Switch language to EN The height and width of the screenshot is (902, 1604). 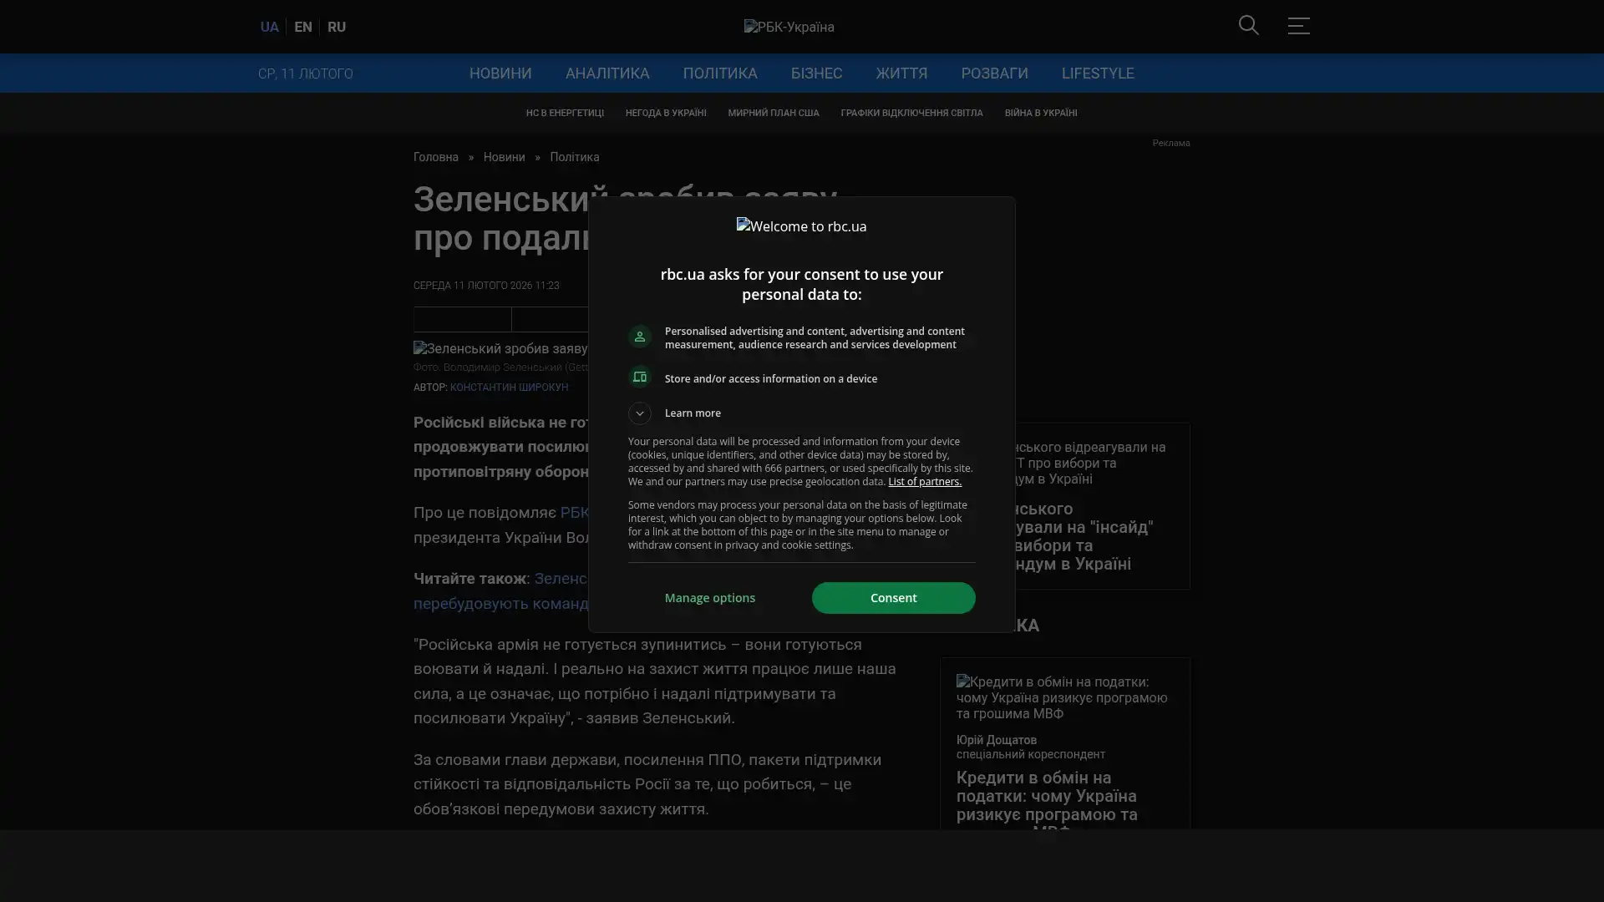pyautogui.click(x=302, y=27)
